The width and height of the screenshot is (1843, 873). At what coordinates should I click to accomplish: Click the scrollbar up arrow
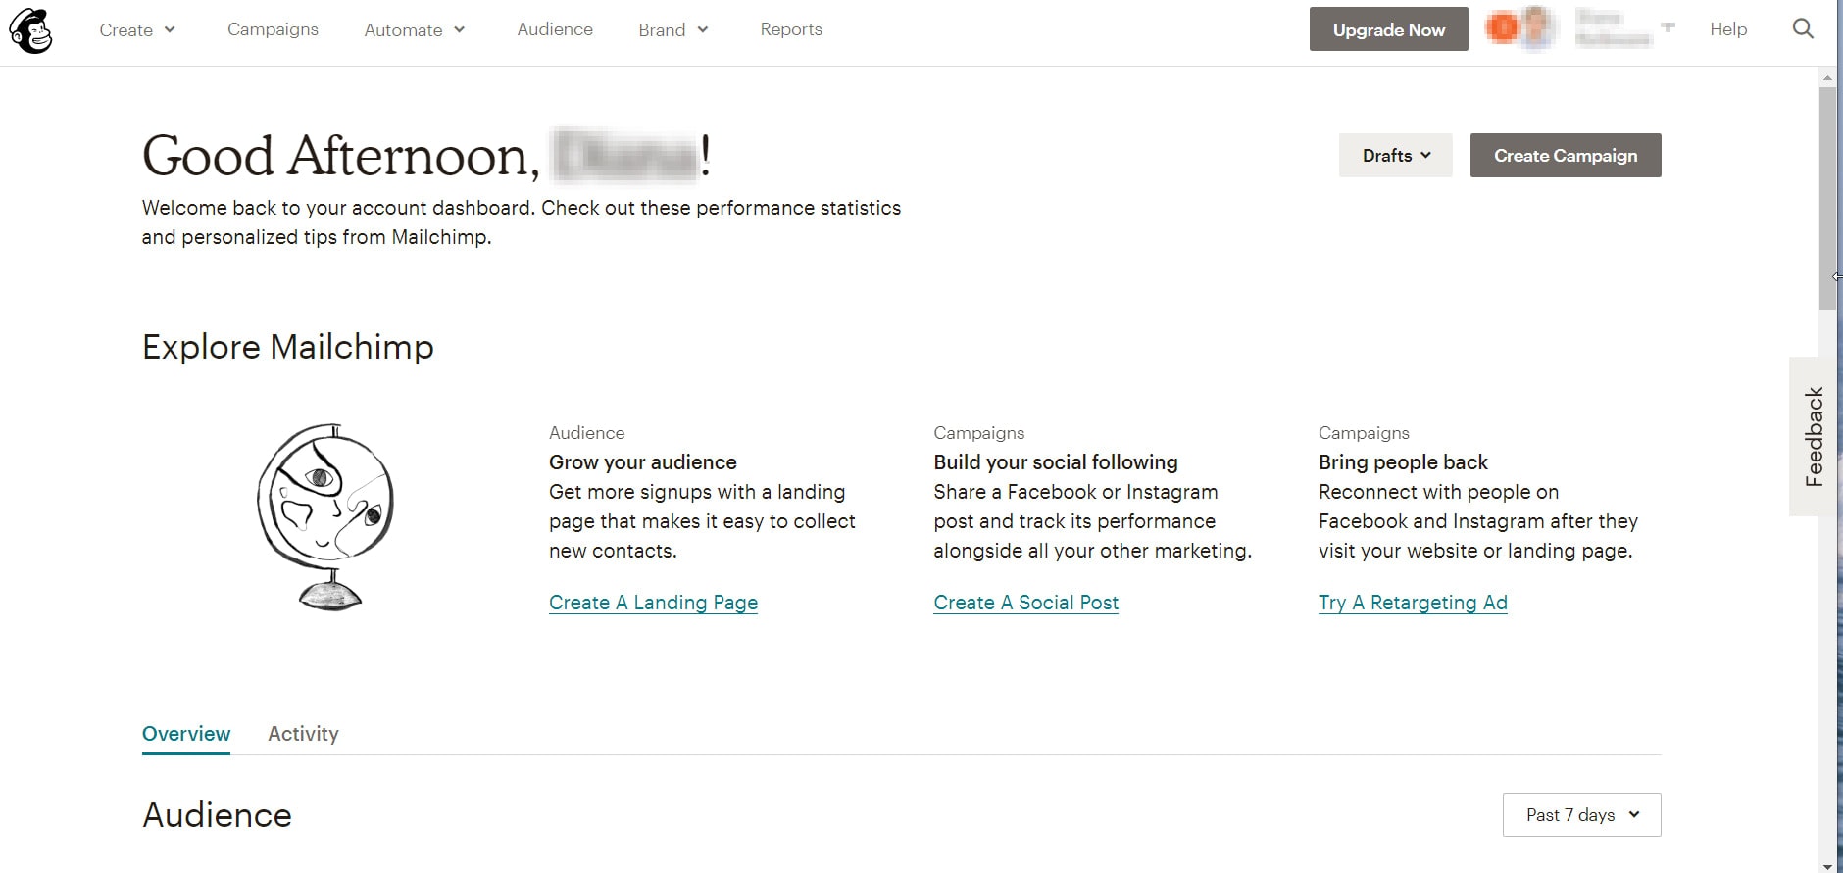tap(1827, 76)
